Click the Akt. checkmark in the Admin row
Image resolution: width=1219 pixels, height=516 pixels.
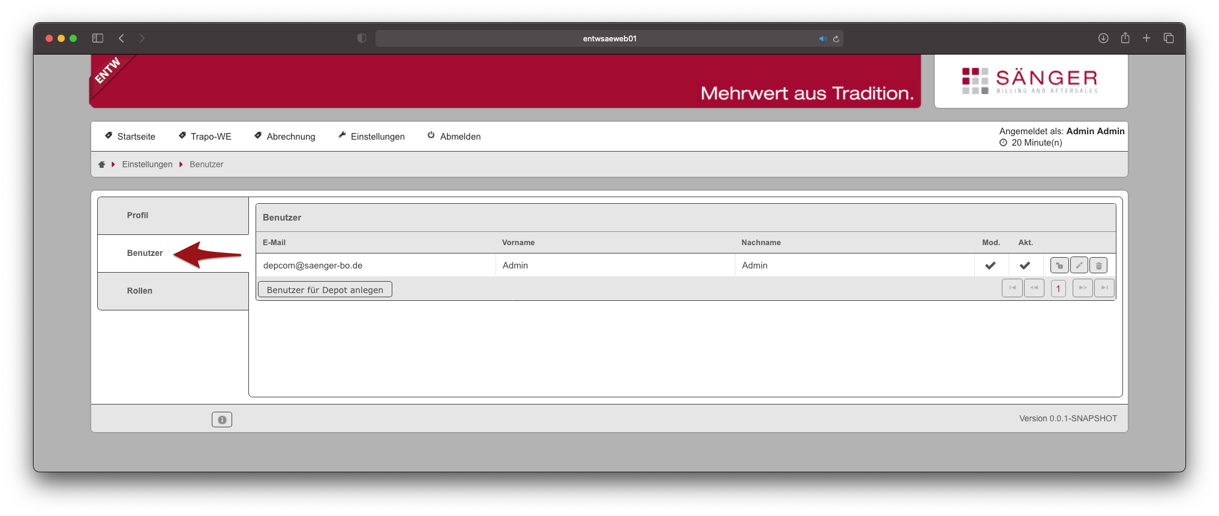coord(1025,265)
